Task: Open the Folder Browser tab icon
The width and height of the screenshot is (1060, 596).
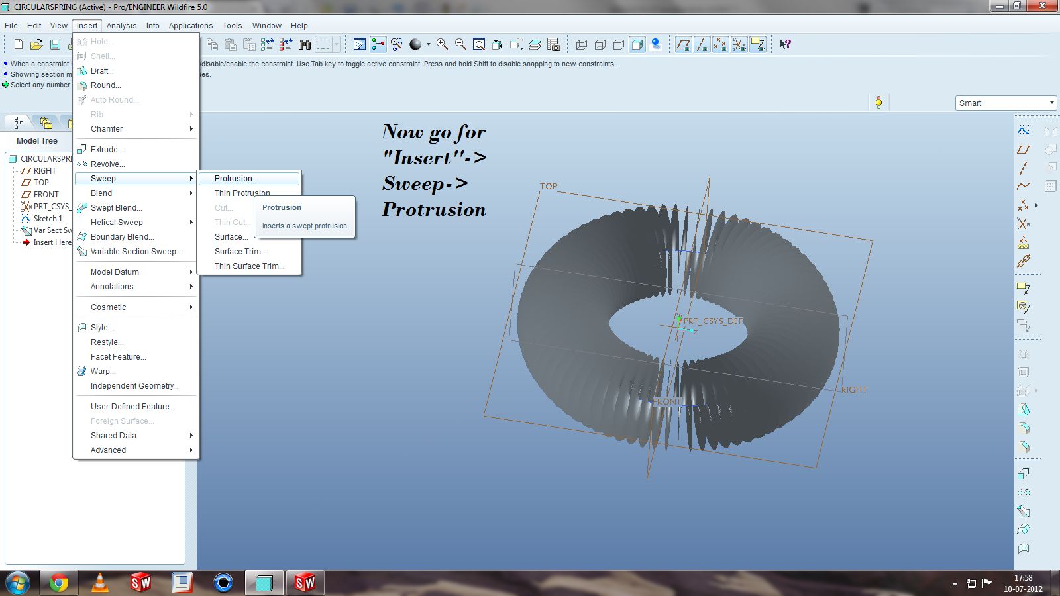Action: click(46, 123)
